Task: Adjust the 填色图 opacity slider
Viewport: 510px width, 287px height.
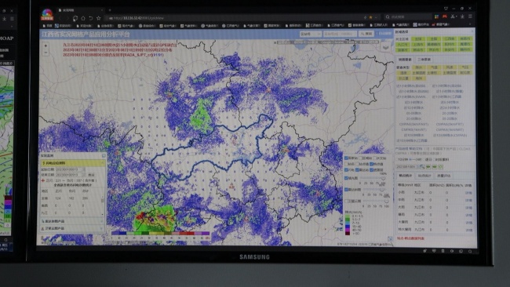Action: (373, 178)
